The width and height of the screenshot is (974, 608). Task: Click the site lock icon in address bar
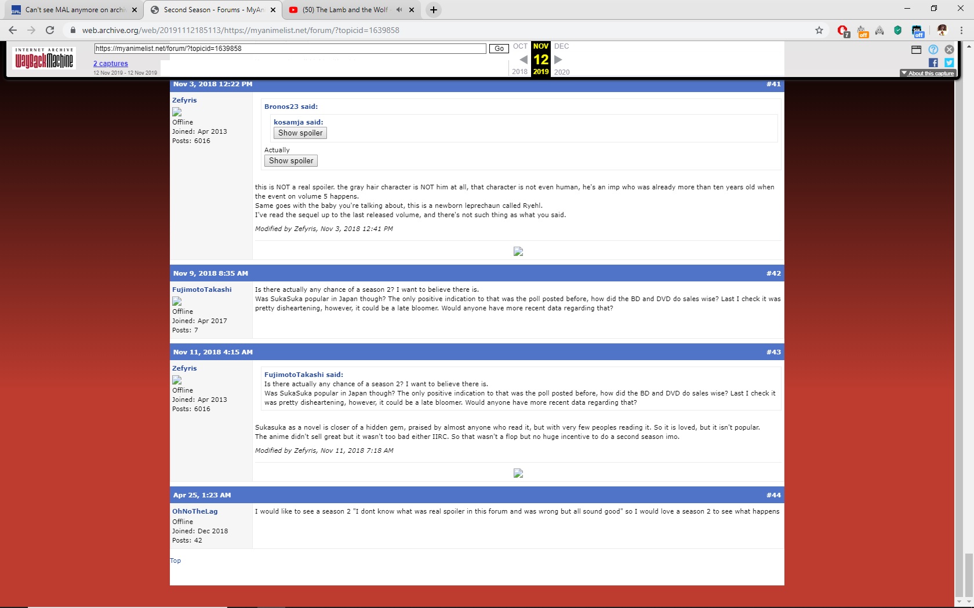pyautogui.click(x=72, y=30)
